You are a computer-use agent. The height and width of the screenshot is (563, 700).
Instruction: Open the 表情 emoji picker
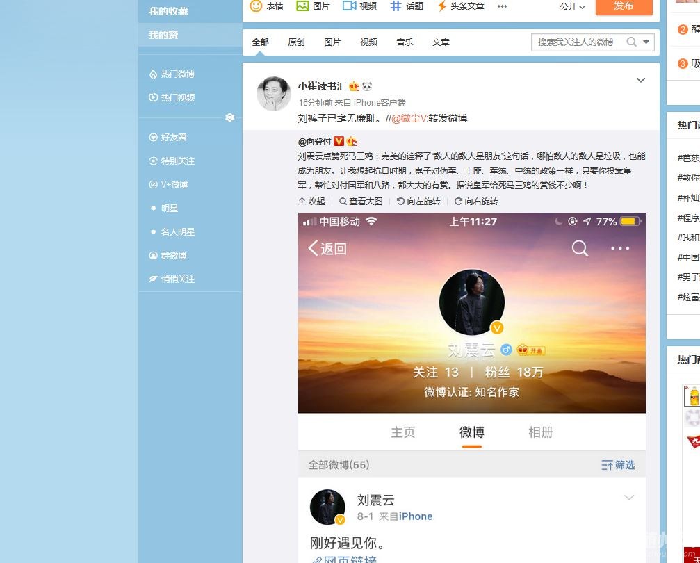tap(266, 6)
